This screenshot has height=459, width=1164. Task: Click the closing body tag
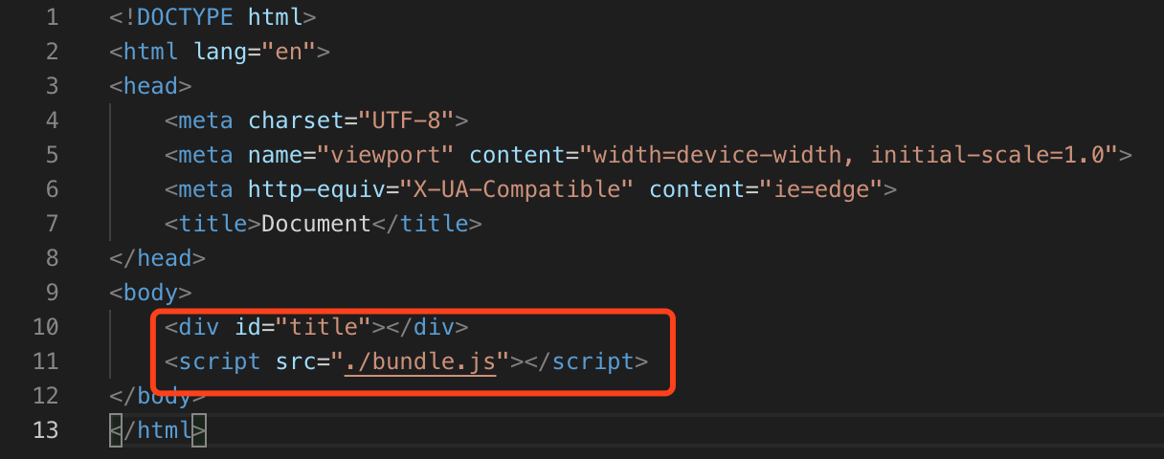(x=158, y=396)
